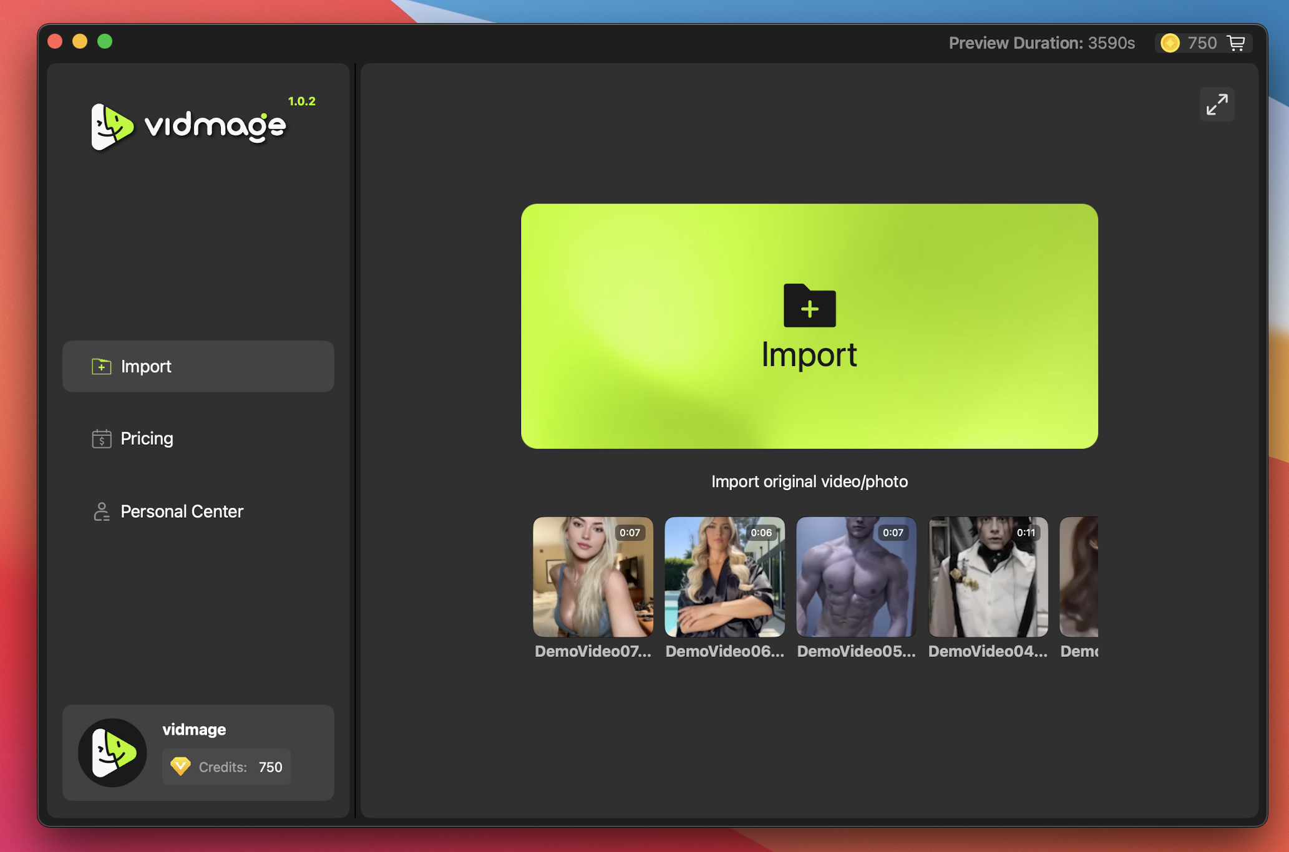Screen dimensions: 1289x852
Task: Click the folder-plus icon in green Import area
Action: tap(809, 306)
